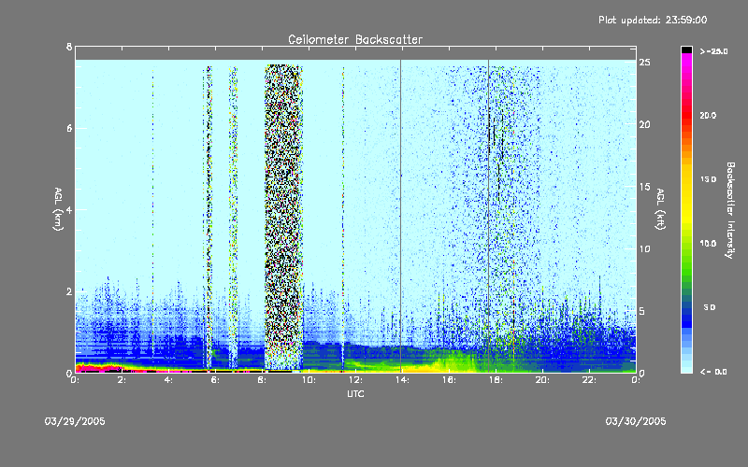
Task: Click the green band near 10.0 label
Action: (x=686, y=248)
